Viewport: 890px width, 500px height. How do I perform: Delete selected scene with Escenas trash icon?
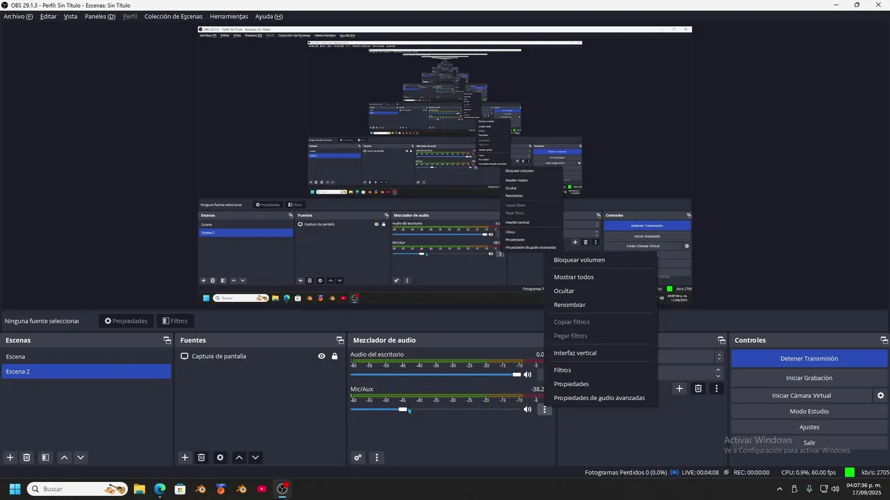pos(27,458)
